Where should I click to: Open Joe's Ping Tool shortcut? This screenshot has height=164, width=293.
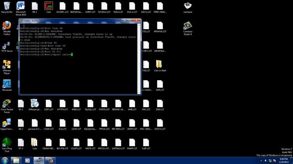tap(7, 145)
